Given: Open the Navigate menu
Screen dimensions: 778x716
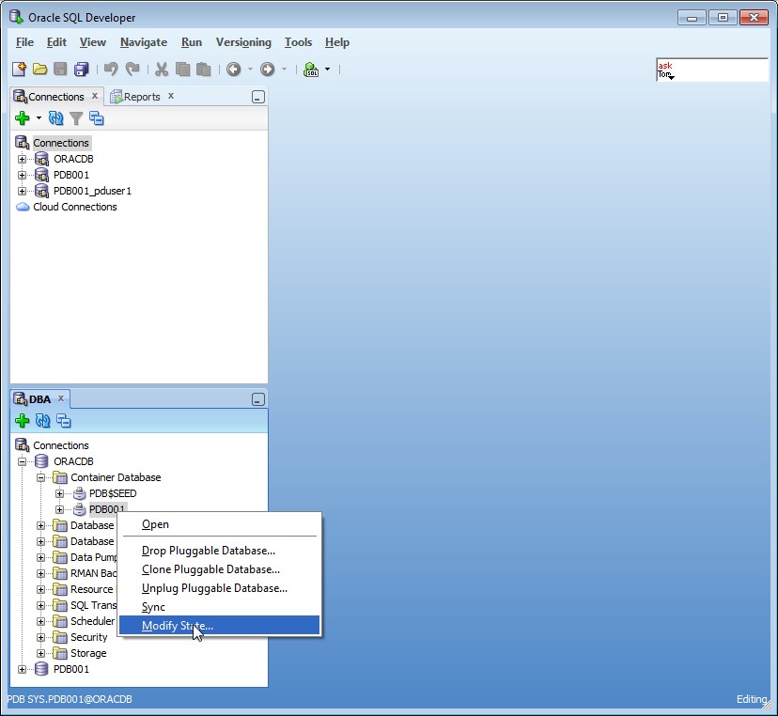Looking at the screenshot, I should [144, 42].
